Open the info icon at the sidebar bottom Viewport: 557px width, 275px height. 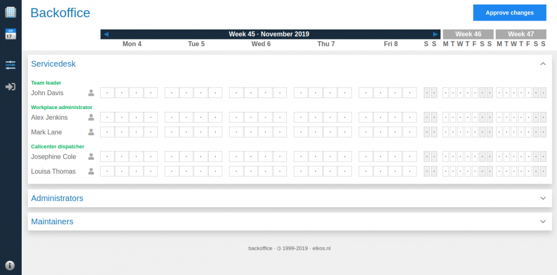click(x=11, y=265)
